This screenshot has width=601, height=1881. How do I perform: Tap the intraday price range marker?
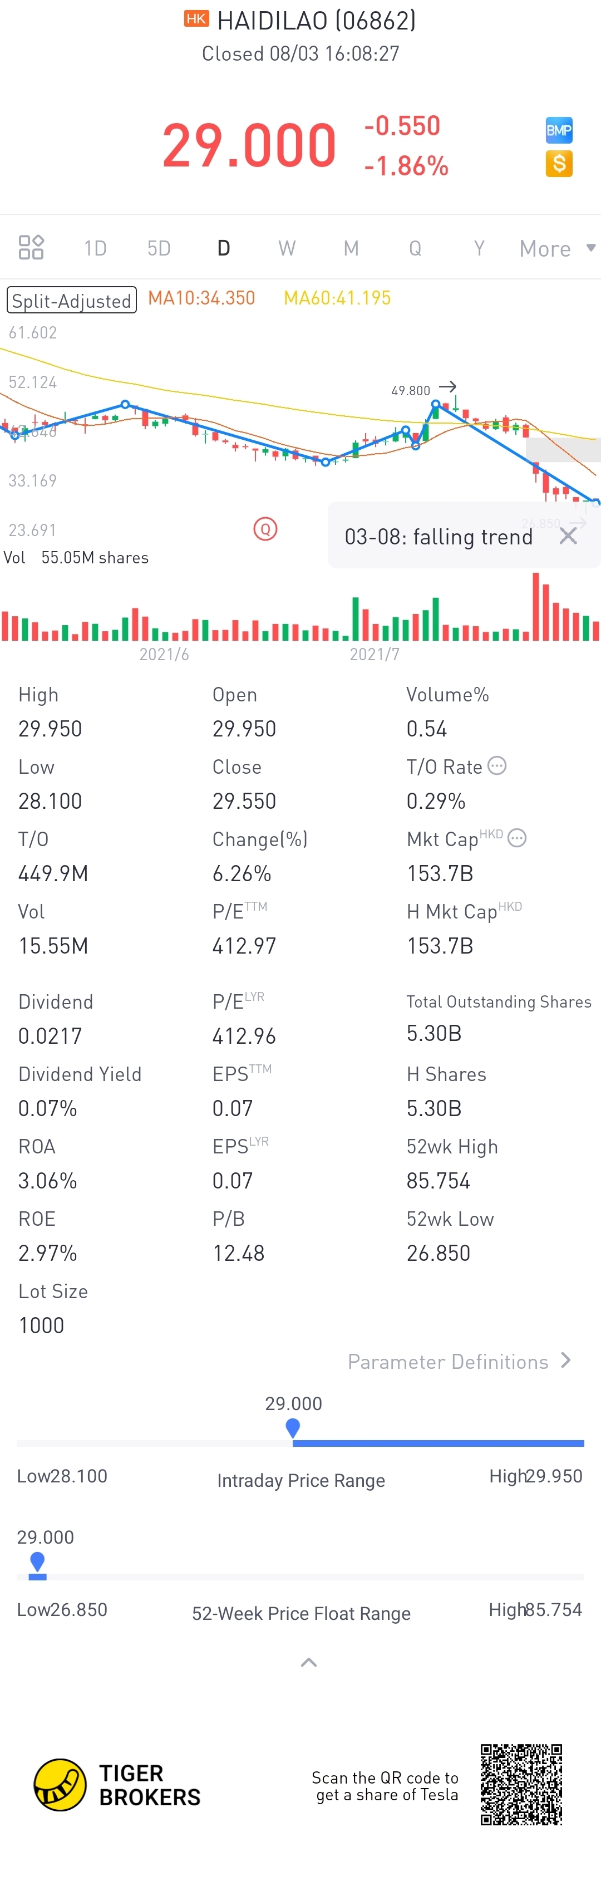click(x=293, y=1427)
